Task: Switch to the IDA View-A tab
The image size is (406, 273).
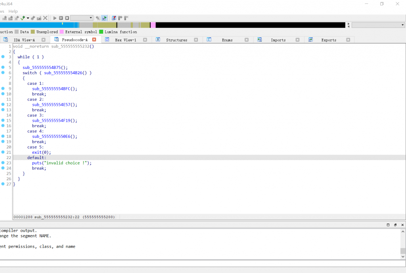Action: point(24,40)
